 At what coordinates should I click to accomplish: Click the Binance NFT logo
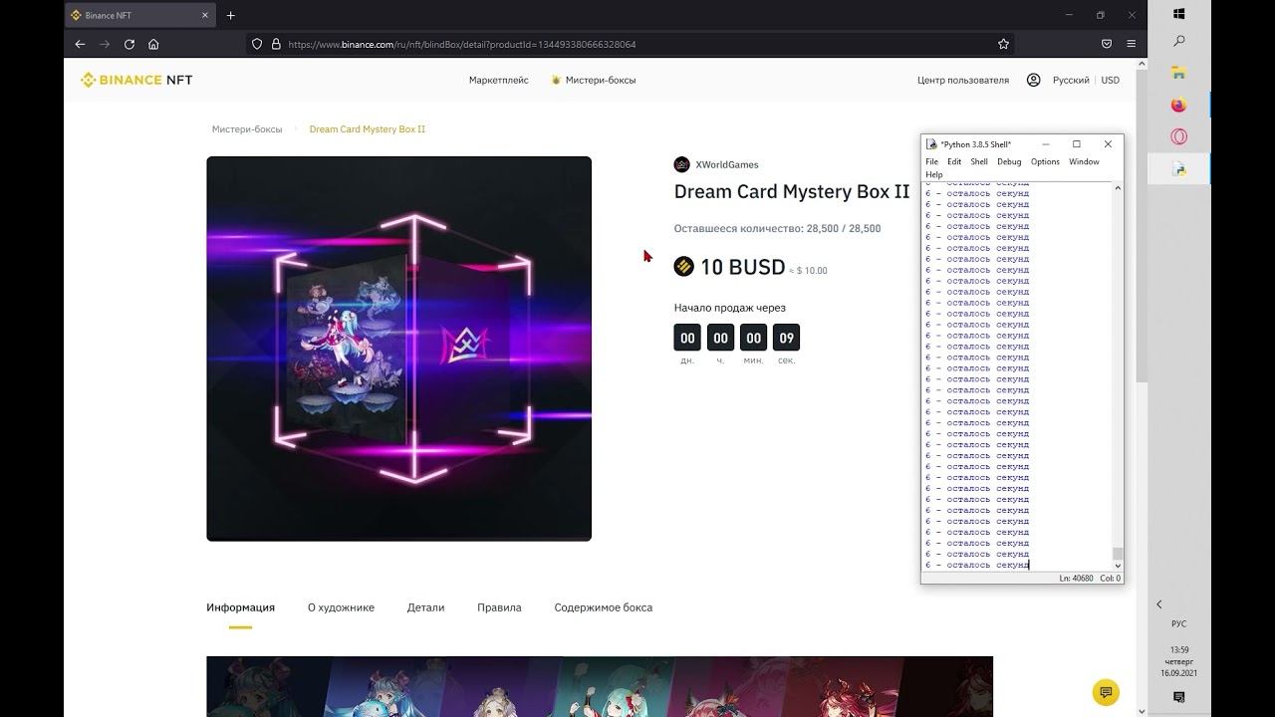[136, 80]
